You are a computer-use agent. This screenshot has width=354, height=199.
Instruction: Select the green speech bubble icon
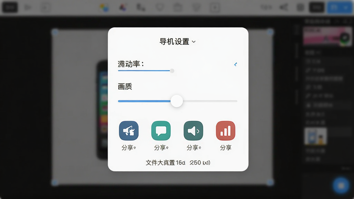[161, 131]
